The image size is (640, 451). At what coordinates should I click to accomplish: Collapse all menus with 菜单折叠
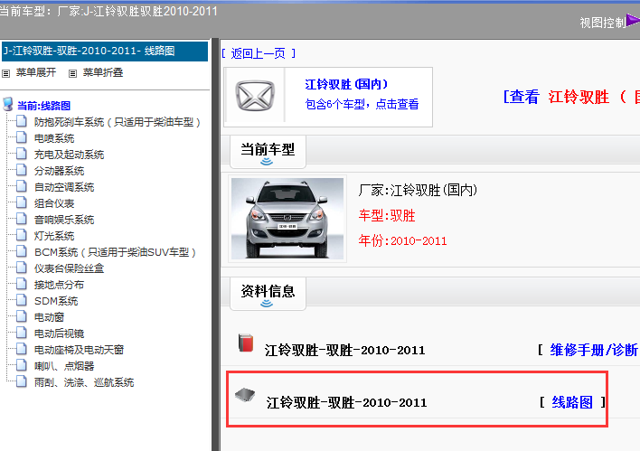click(x=103, y=72)
